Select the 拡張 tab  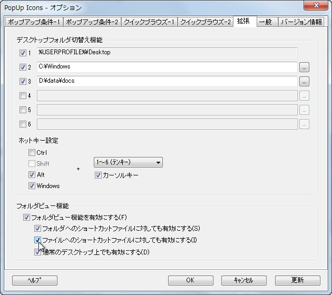[245, 21]
